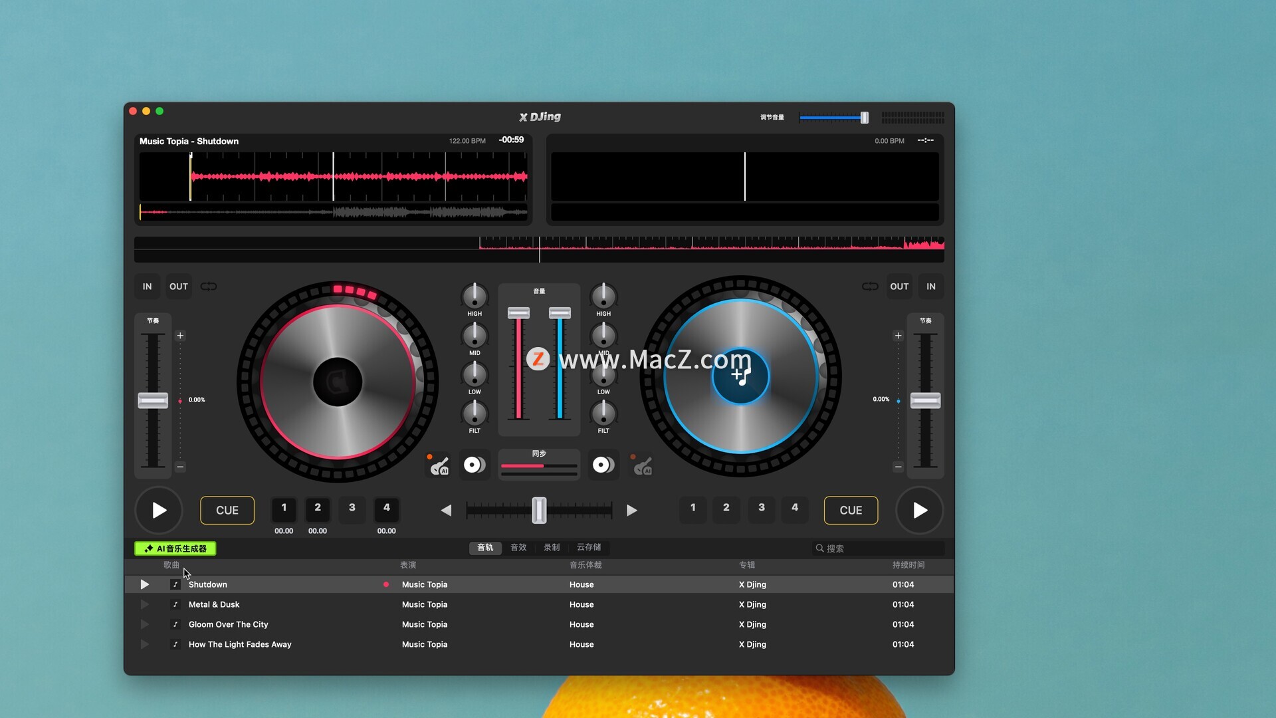Screen dimensions: 1276x718
Task: Click crossfader left arrow
Action: tap(446, 511)
